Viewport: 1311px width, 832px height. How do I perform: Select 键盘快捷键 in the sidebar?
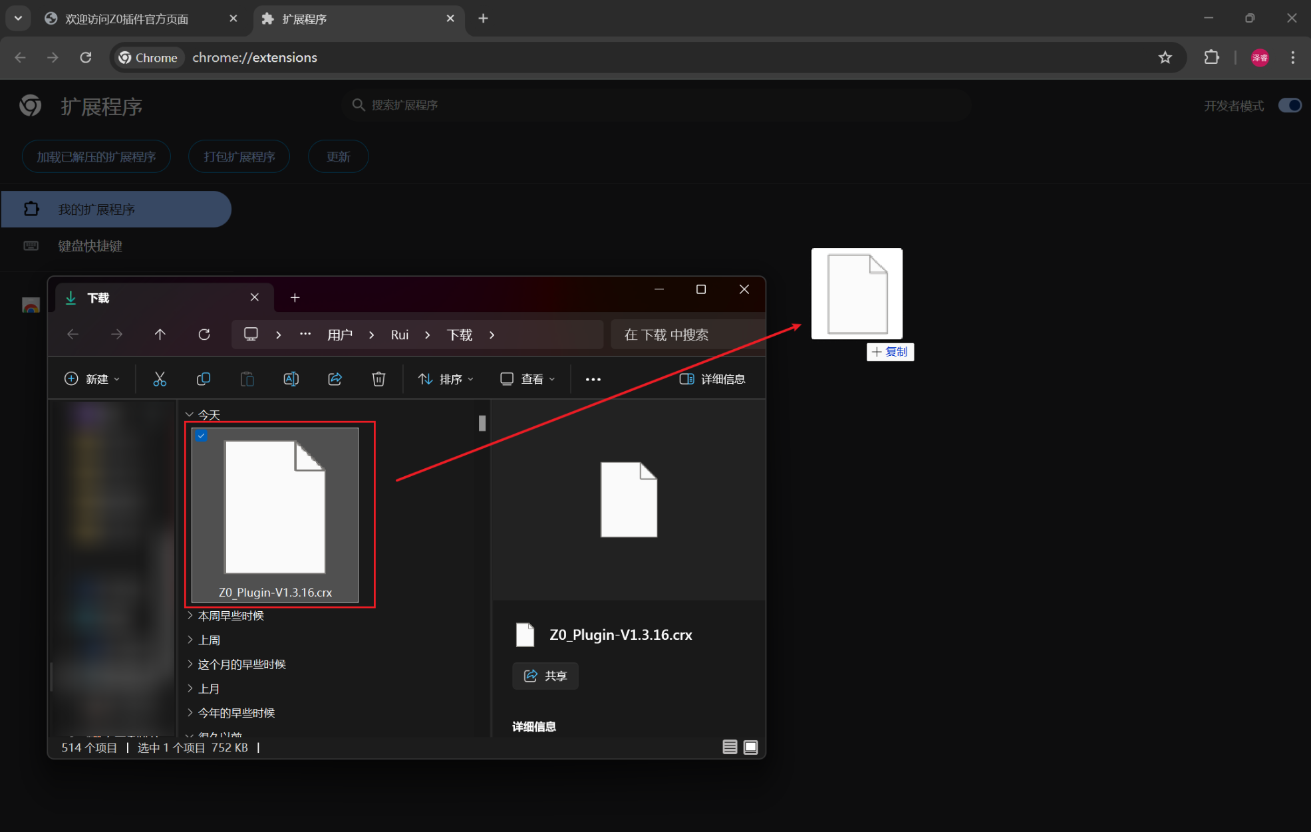90,246
